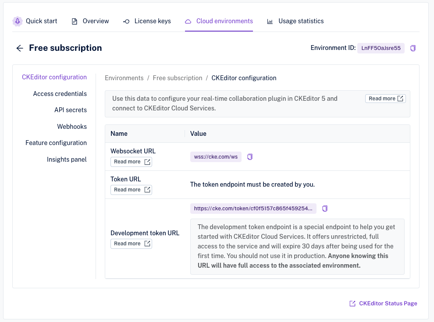View the Usage statistics tab
This screenshot has height=322, width=434.
pos(295,21)
